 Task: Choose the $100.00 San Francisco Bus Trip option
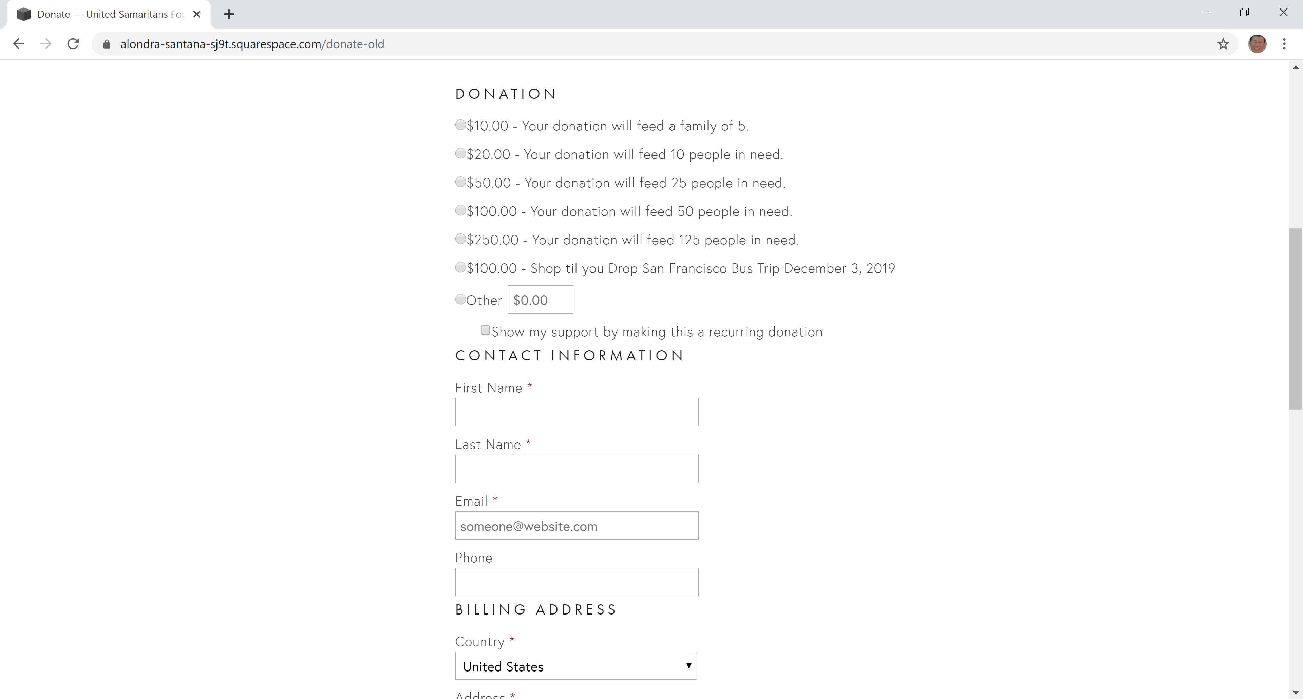(x=460, y=267)
